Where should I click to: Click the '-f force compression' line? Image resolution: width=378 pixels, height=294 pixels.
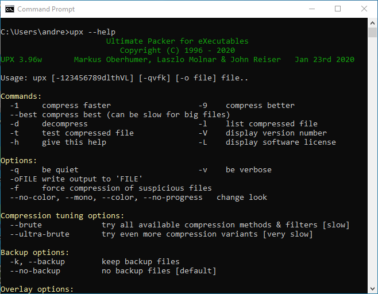click(111, 188)
